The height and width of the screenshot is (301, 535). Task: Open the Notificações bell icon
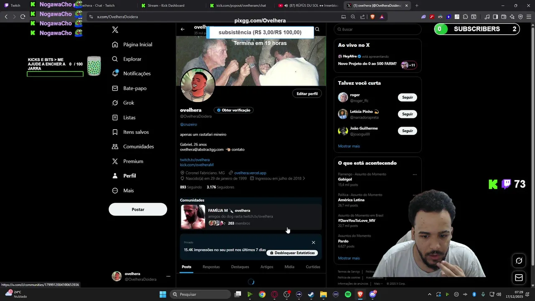click(x=115, y=73)
